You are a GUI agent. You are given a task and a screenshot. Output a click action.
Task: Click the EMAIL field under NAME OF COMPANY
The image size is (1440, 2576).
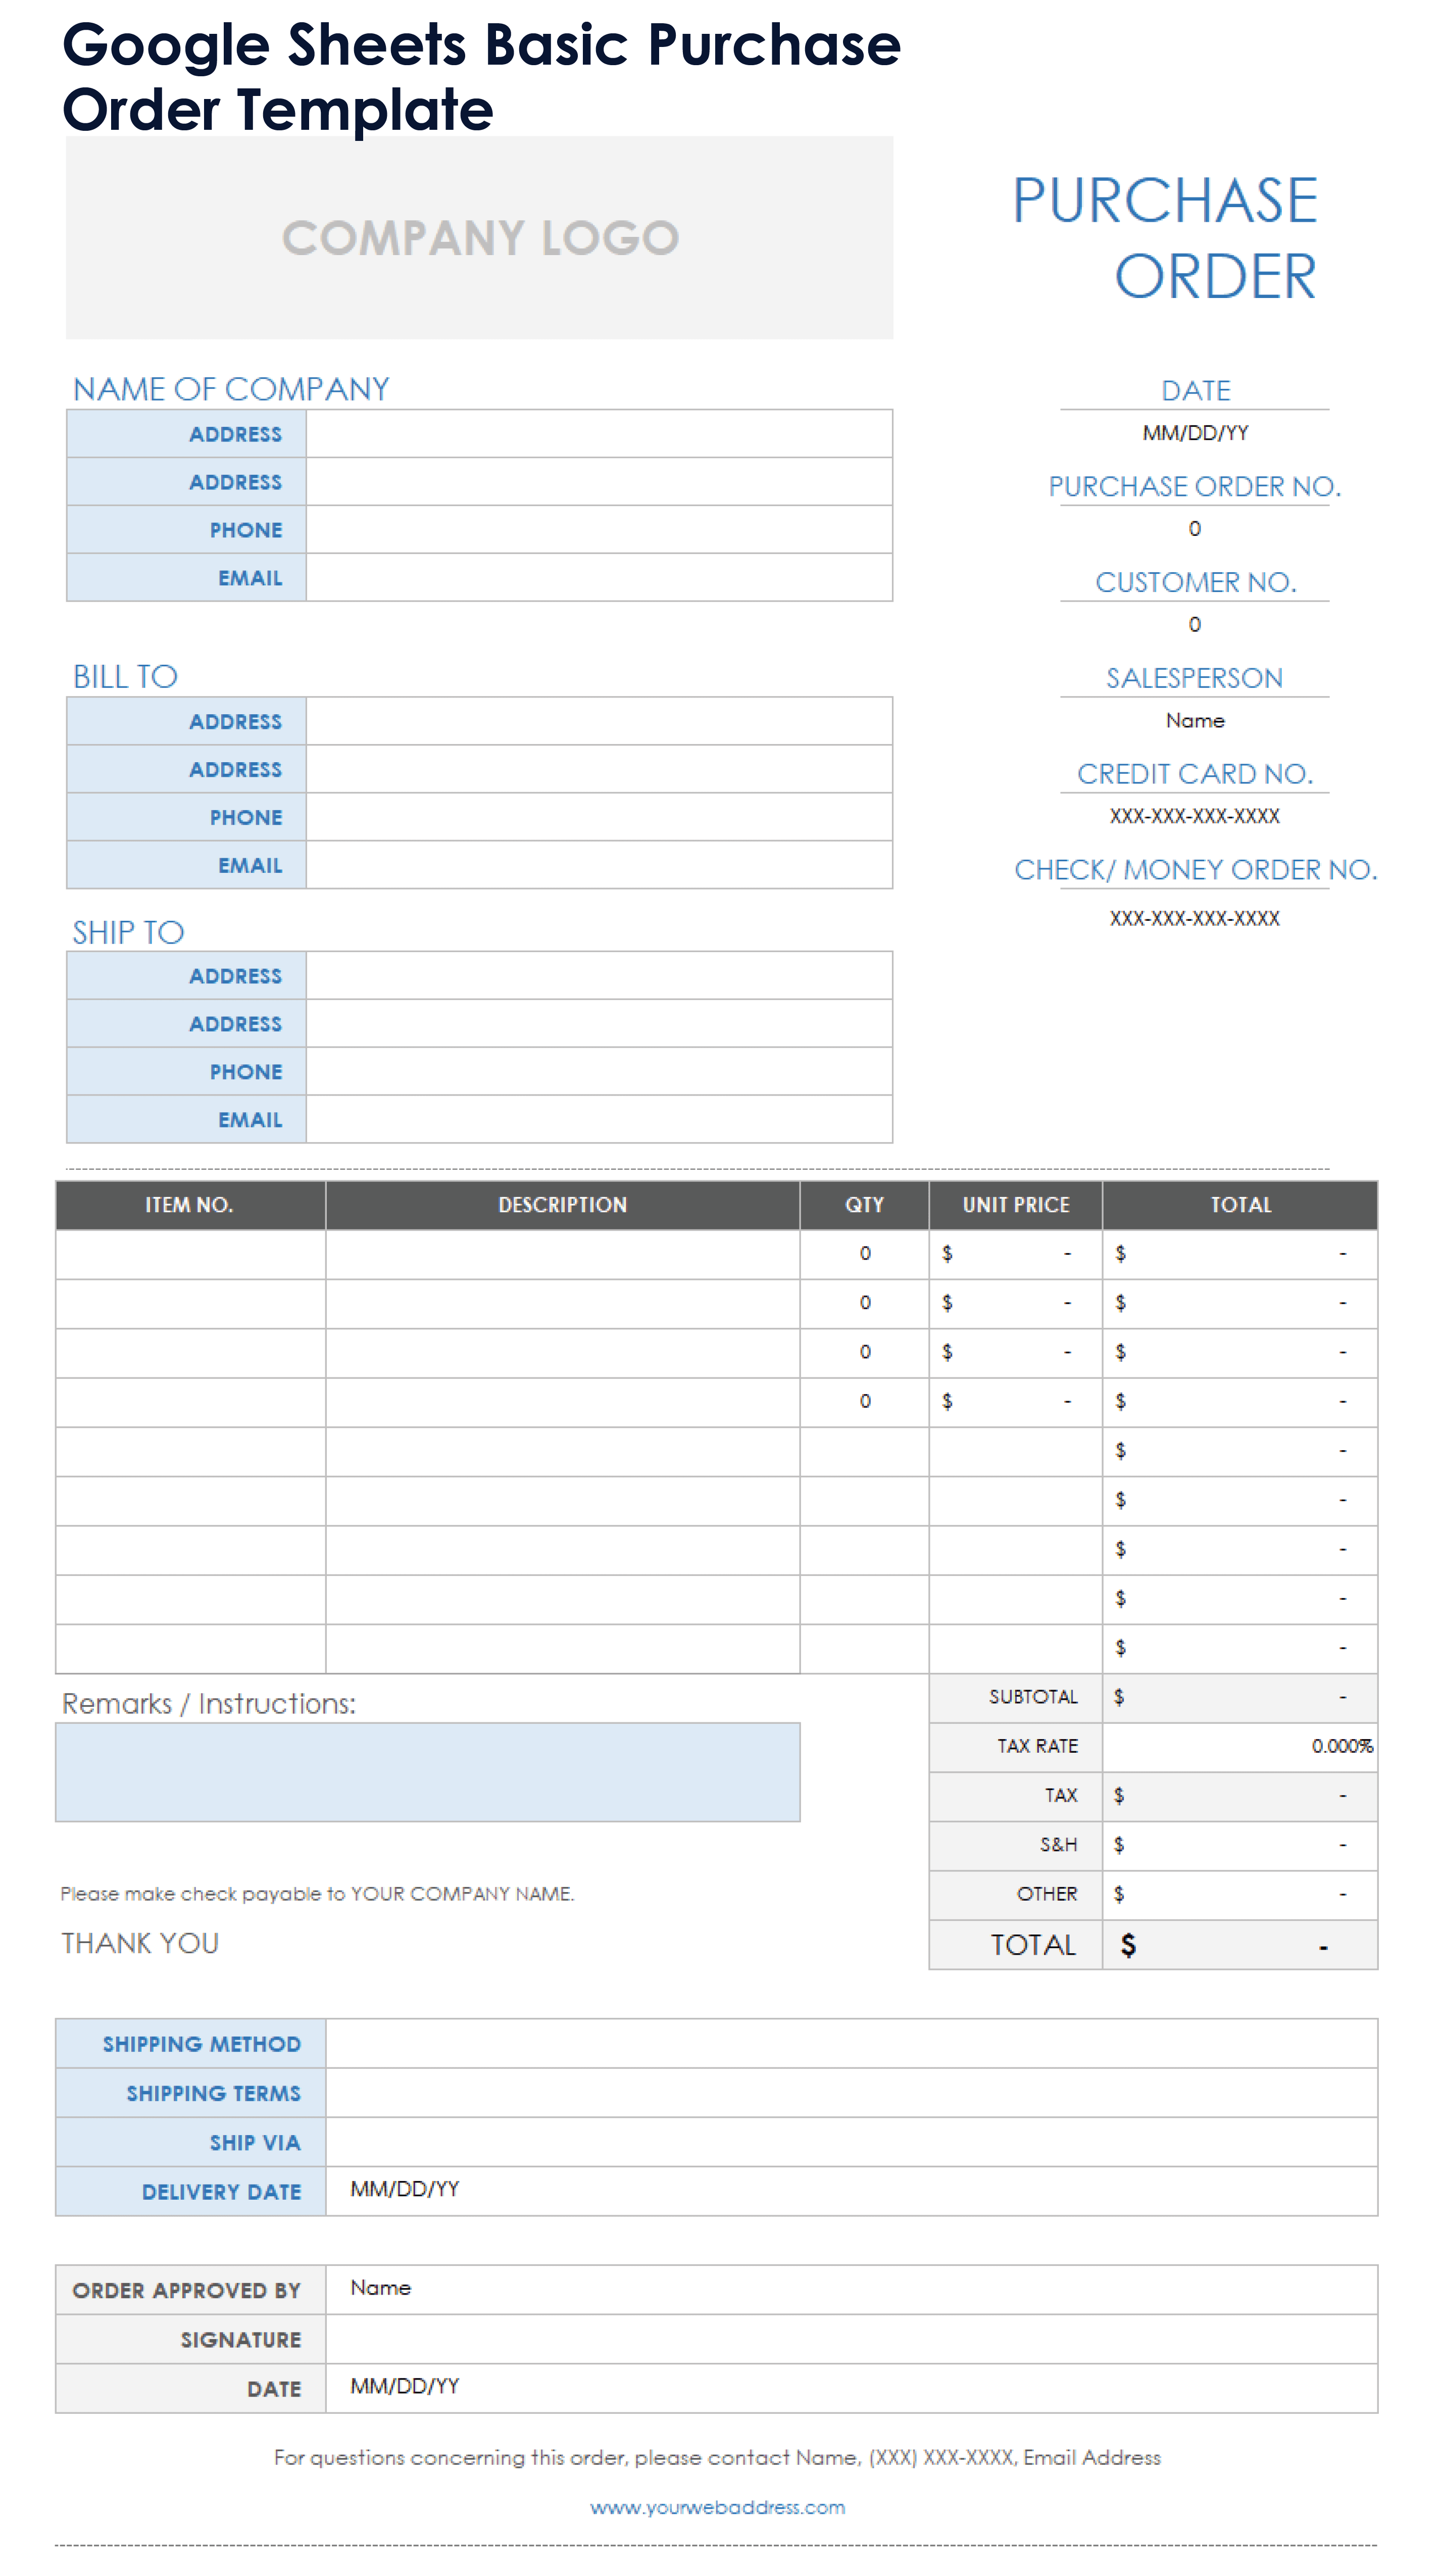pos(599,578)
